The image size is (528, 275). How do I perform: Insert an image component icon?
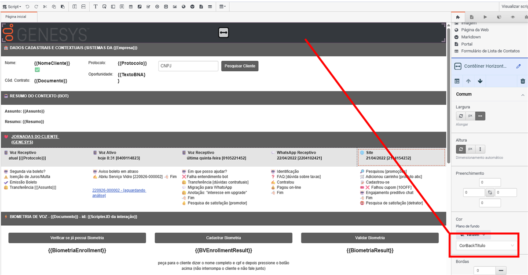tap(175, 7)
